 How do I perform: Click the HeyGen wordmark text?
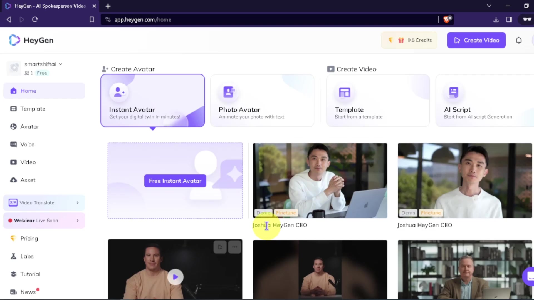coord(38,40)
